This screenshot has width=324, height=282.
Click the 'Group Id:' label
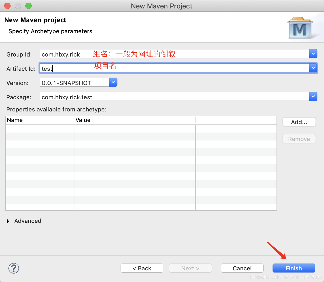click(19, 54)
